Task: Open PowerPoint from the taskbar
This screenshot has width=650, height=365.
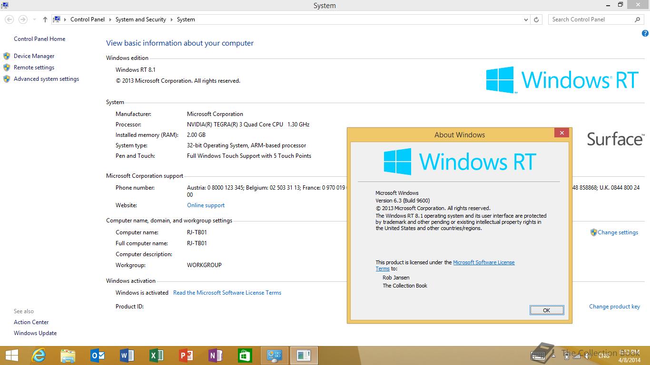Action: 186,355
